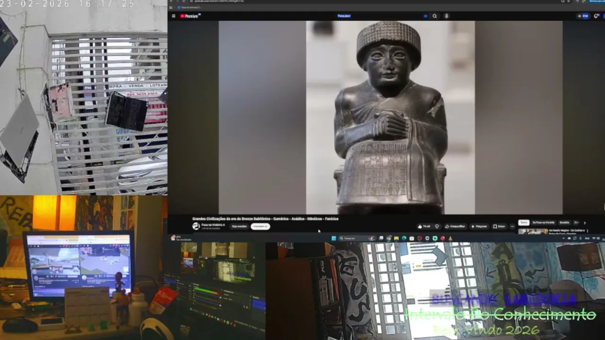Viewport: 605px width, 340px height.
Task: Open YouTube notifications bell
Action: 596,16
